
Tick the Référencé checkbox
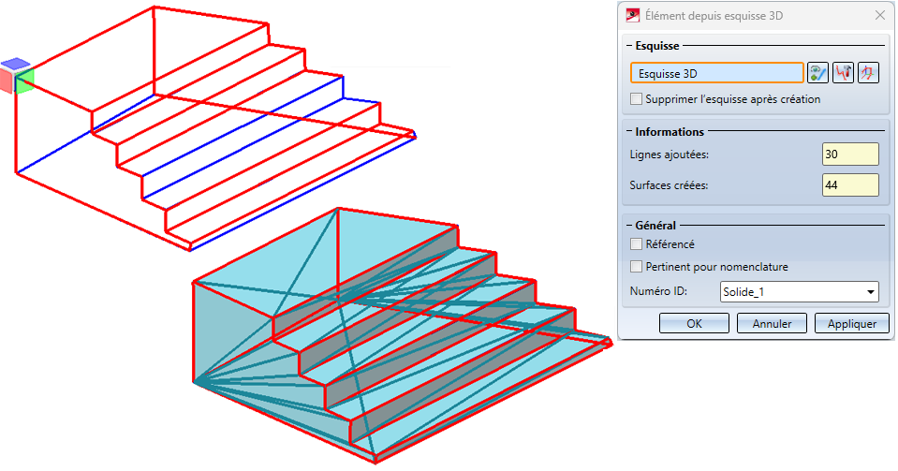pyautogui.click(x=636, y=244)
